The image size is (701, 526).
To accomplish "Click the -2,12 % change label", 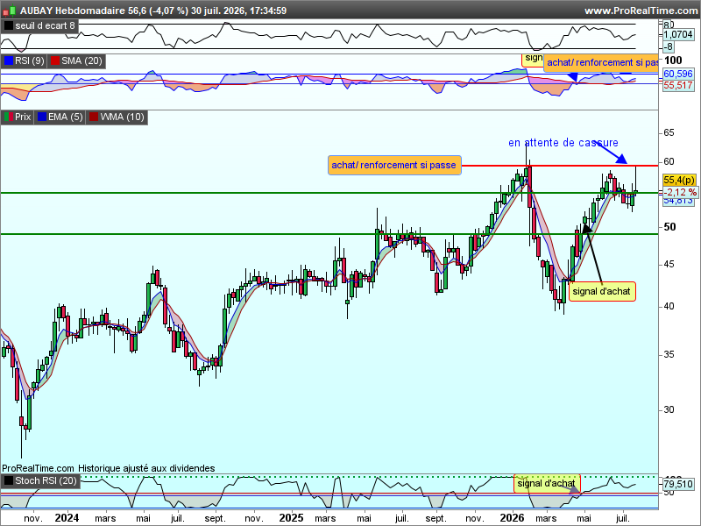I will click(x=680, y=192).
